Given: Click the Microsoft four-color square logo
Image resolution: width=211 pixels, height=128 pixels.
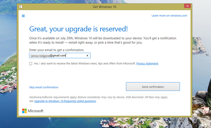Looking at the screenshot, I should click(24, 111).
